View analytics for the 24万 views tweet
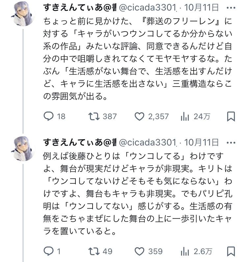Viewport: 247px width, 262px height. [x=184, y=116]
